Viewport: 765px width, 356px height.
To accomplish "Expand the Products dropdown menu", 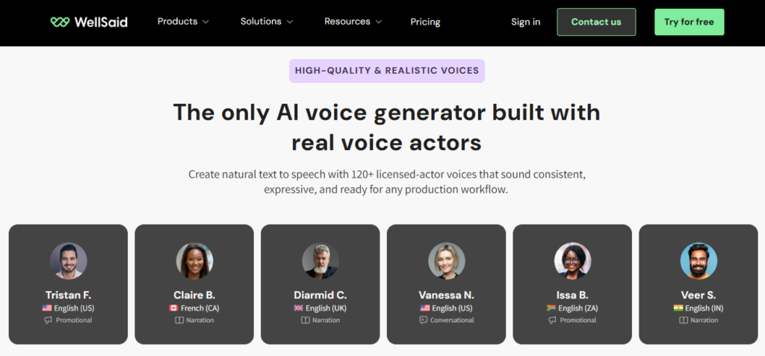I will [x=183, y=22].
